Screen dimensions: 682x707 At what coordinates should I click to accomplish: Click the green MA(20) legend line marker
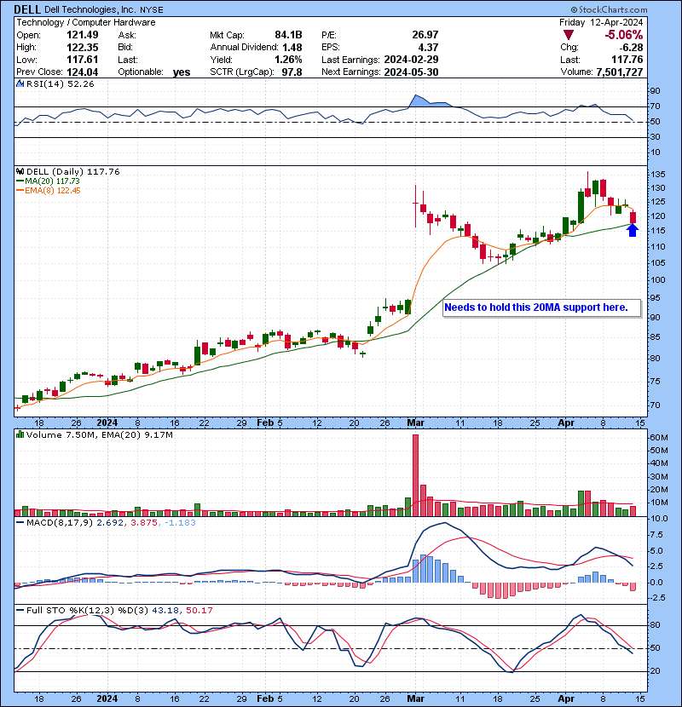pos(20,181)
